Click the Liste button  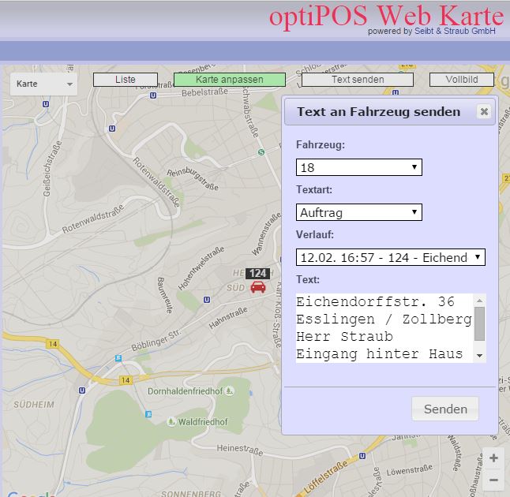[x=126, y=80]
